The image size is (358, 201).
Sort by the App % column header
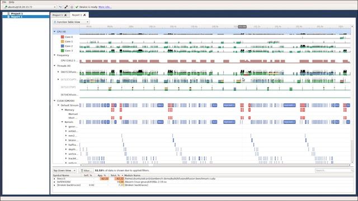102,175
